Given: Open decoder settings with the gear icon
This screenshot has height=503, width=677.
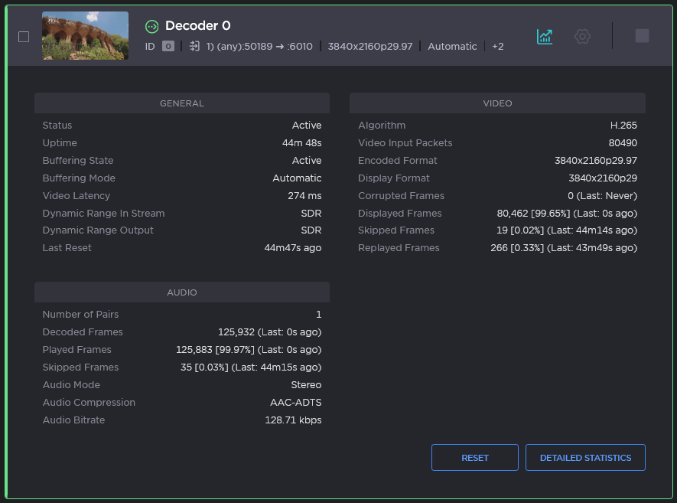Looking at the screenshot, I should 582,36.
